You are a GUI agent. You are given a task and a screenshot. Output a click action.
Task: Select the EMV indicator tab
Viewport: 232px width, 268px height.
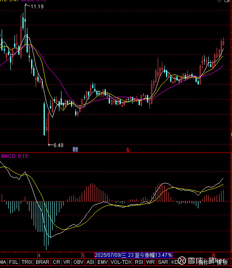click(103, 262)
